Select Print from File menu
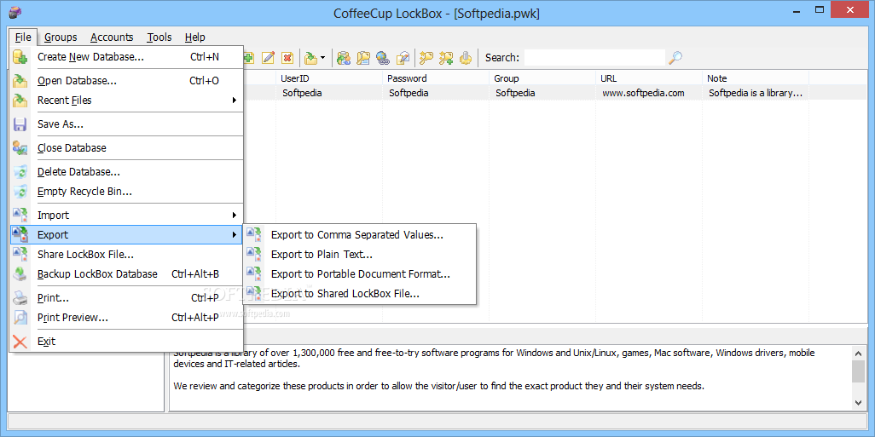 coord(127,298)
